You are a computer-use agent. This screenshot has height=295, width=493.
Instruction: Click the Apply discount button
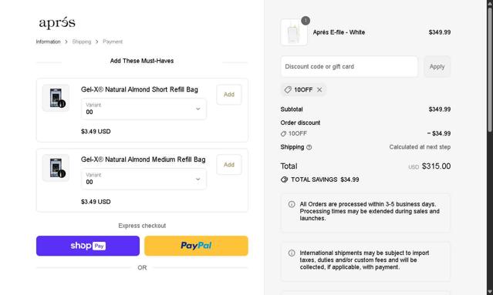click(437, 66)
